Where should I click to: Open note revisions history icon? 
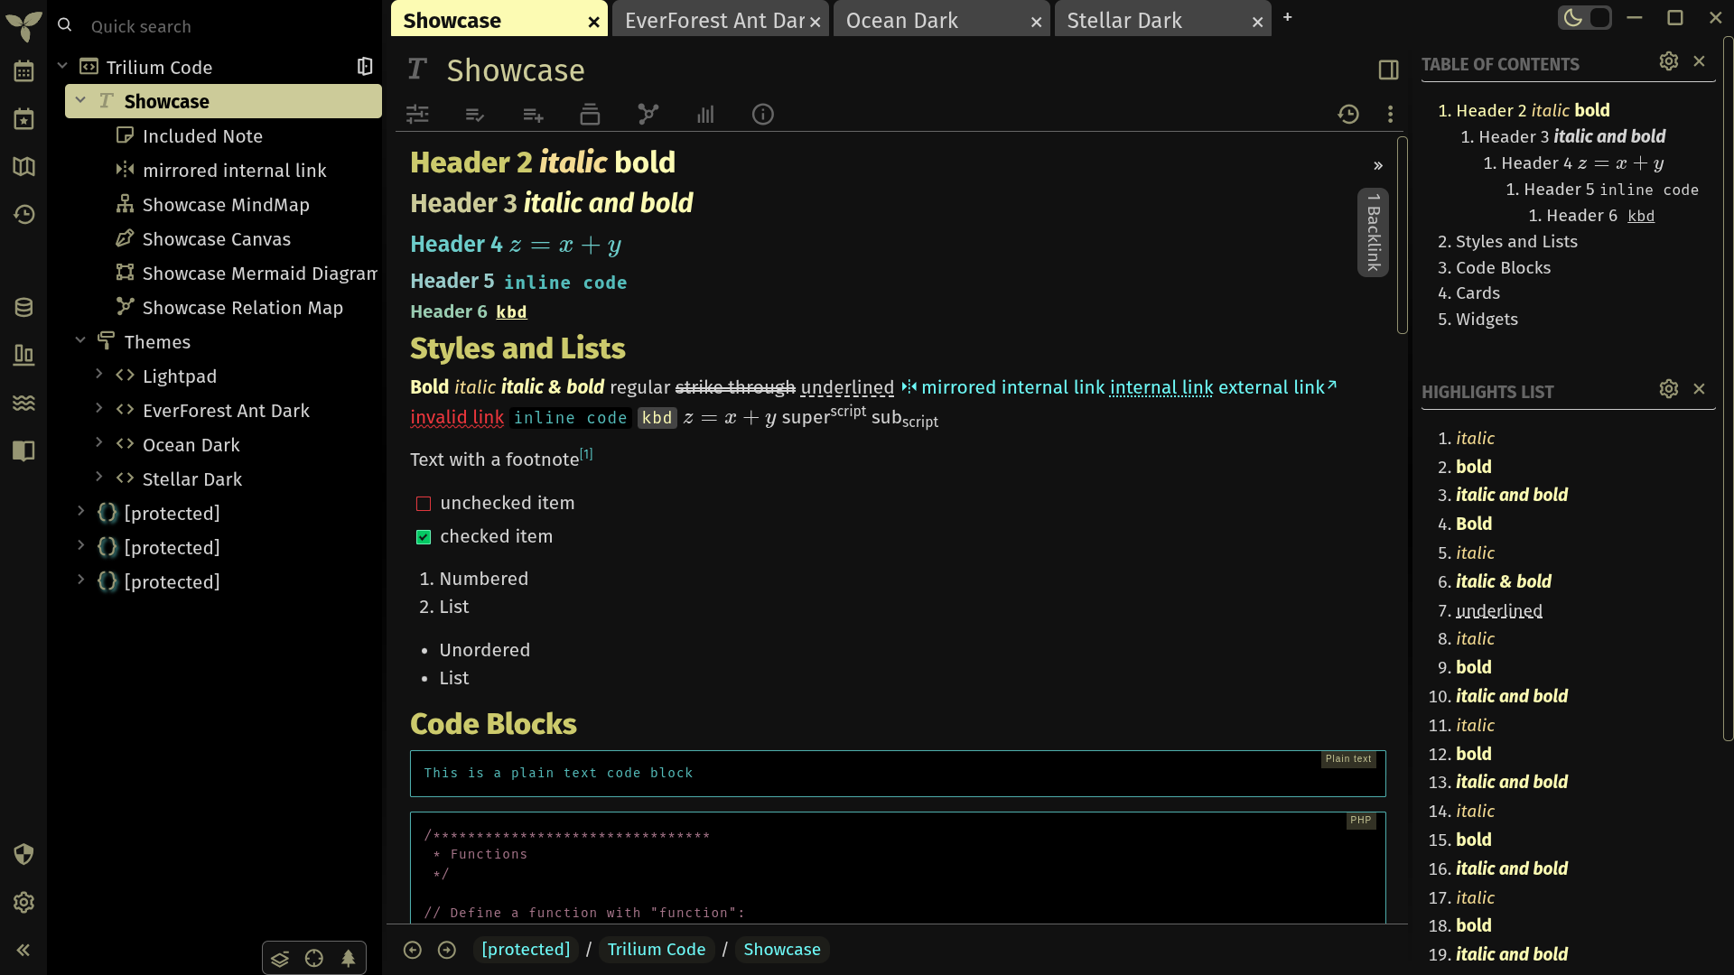tap(1348, 114)
